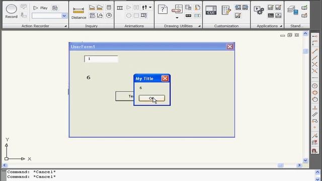Select the Quadrant object snap

[314, 93]
